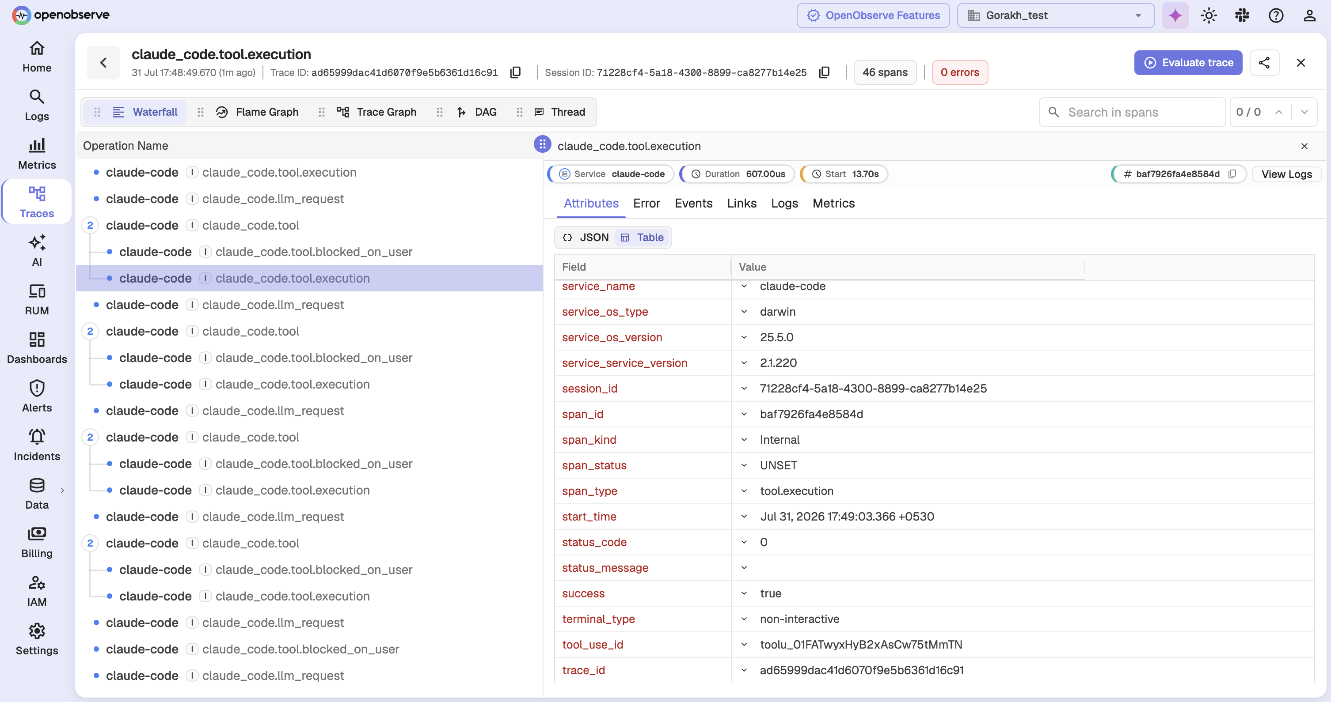Open the Gorakh_test organization dropdown
Viewport: 1331px width, 702px height.
1056,15
